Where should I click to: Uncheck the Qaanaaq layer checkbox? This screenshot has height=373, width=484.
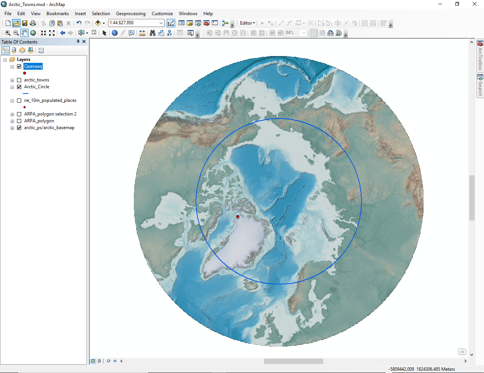pos(19,67)
